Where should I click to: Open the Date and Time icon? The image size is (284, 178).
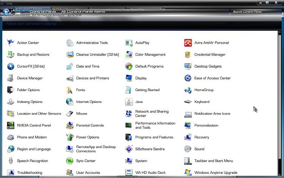point(70,66)
